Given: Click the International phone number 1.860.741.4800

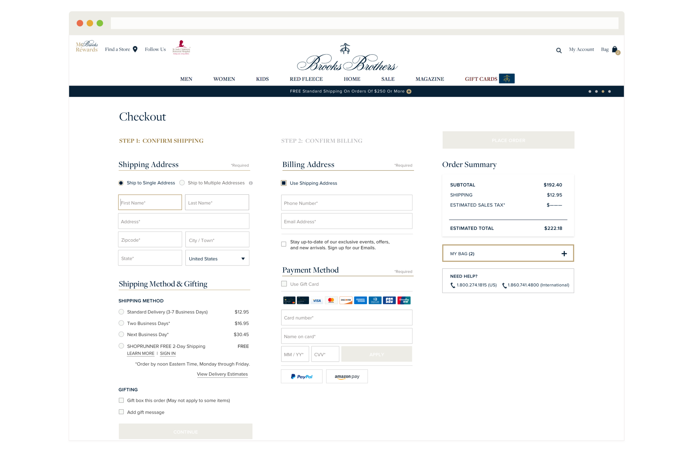Looking at the screenshot, I should click(x=538, y=285).
